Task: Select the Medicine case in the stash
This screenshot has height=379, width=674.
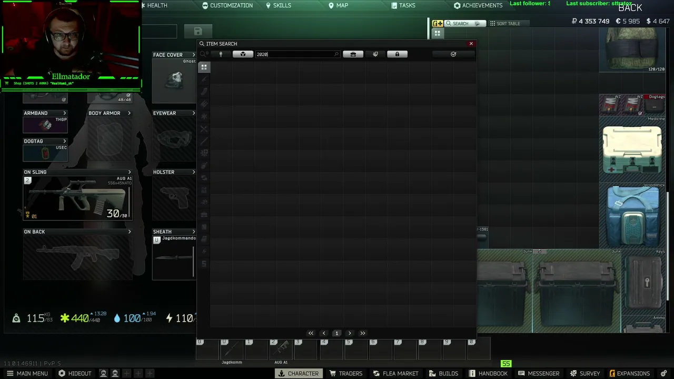Action: 632,149
